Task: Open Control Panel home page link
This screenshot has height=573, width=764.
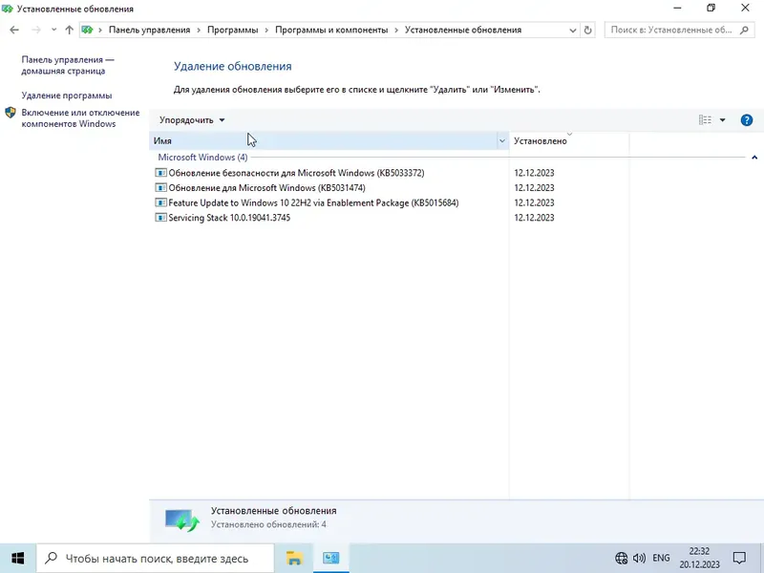Action: [68, 65]
